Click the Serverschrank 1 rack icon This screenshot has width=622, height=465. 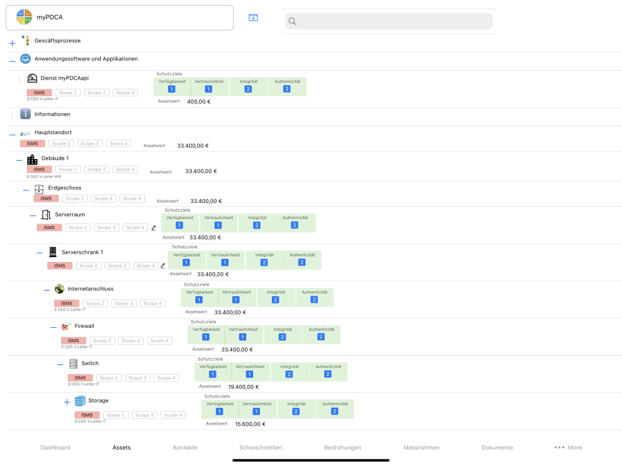pyautogui.click(x=53, y=252)
